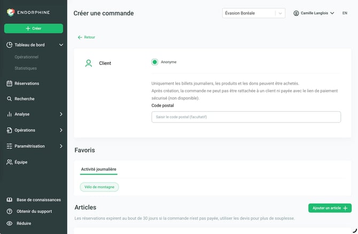Open the Évasion Boréale dropdown

[x=254, y=13]
